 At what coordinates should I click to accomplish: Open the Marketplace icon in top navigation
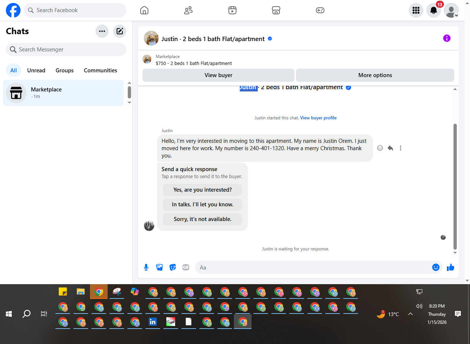tap(276, 10)
